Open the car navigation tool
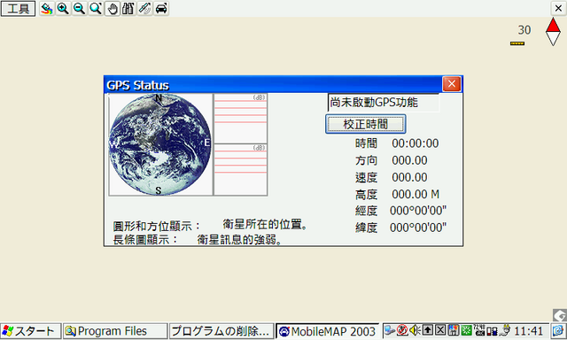Image resolution: width=567 pixels, height=340 pixels. click(161, 8)
